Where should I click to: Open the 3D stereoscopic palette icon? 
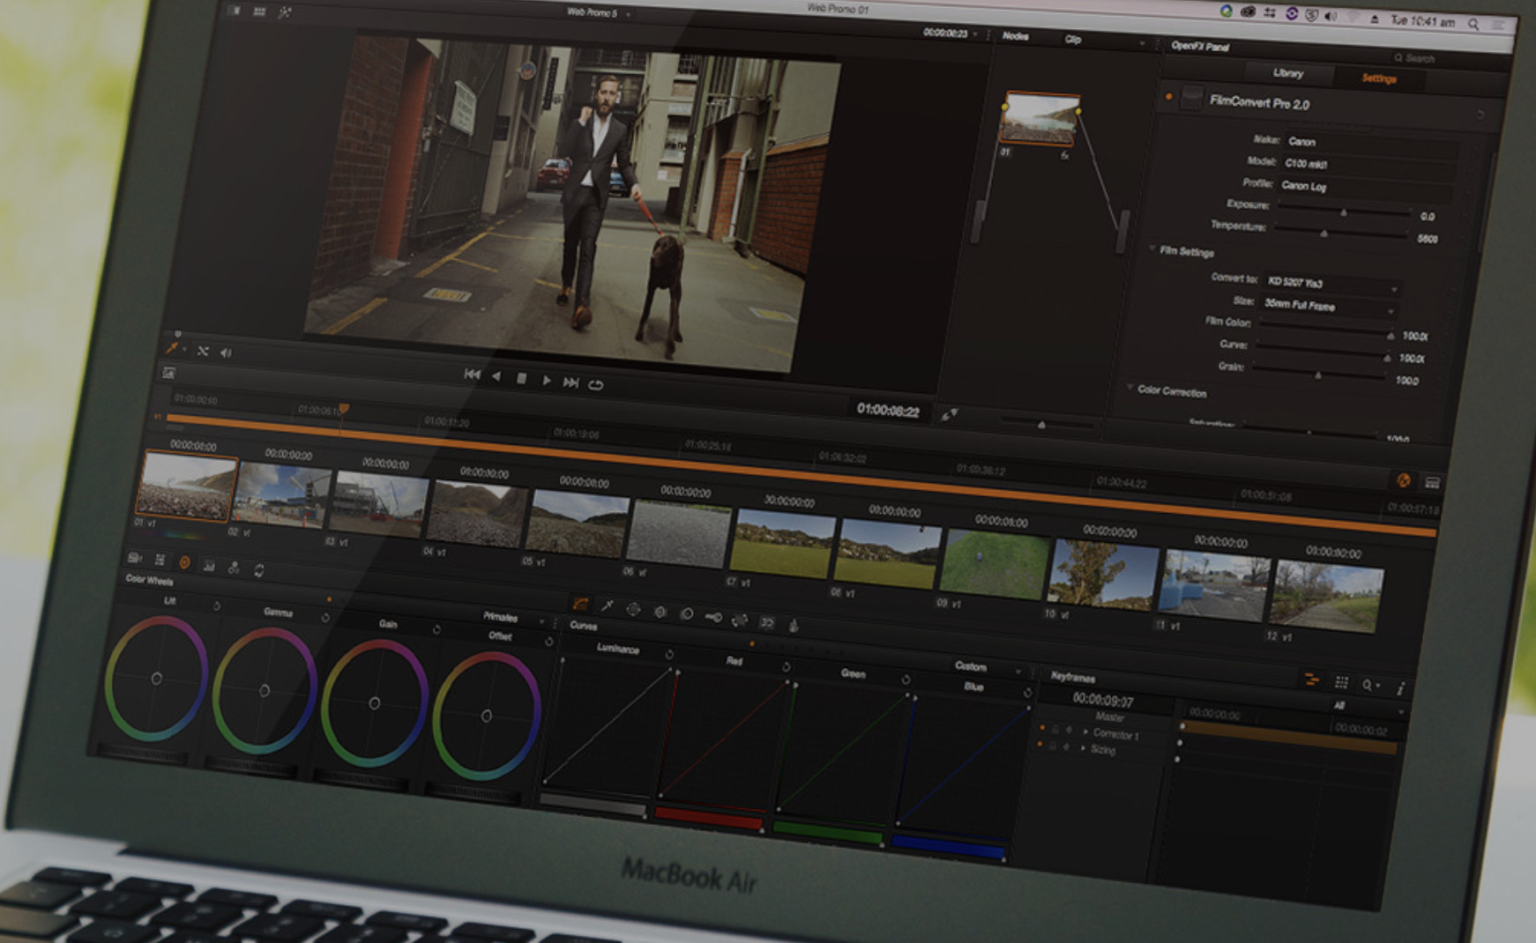766,623
